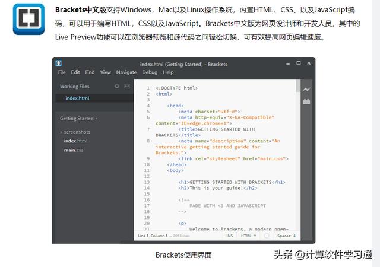380x267 pixels.
Task: Open the View menu
Action: click(106, 72)
